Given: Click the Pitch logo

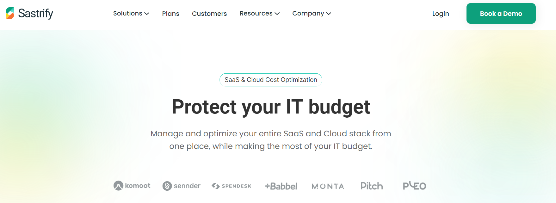Looking at the screenshot, I should coord(372,186).
